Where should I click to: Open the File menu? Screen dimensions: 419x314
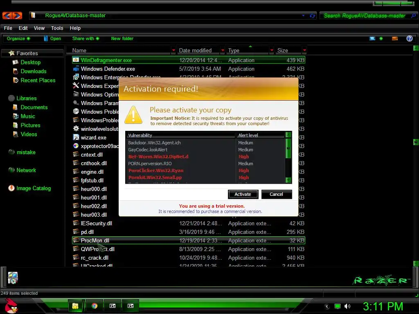coord(8,28)
